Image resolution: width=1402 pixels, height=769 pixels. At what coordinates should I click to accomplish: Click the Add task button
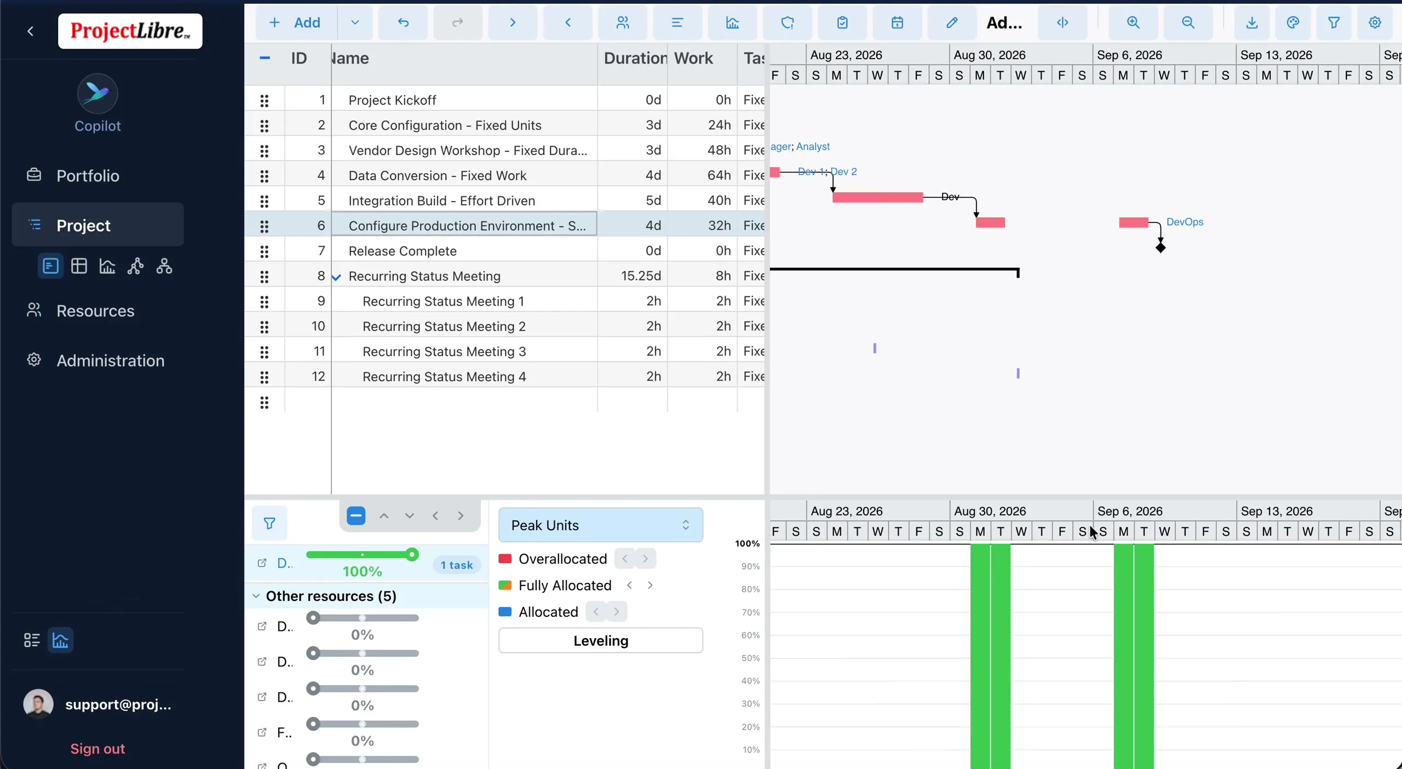(296, 22)
